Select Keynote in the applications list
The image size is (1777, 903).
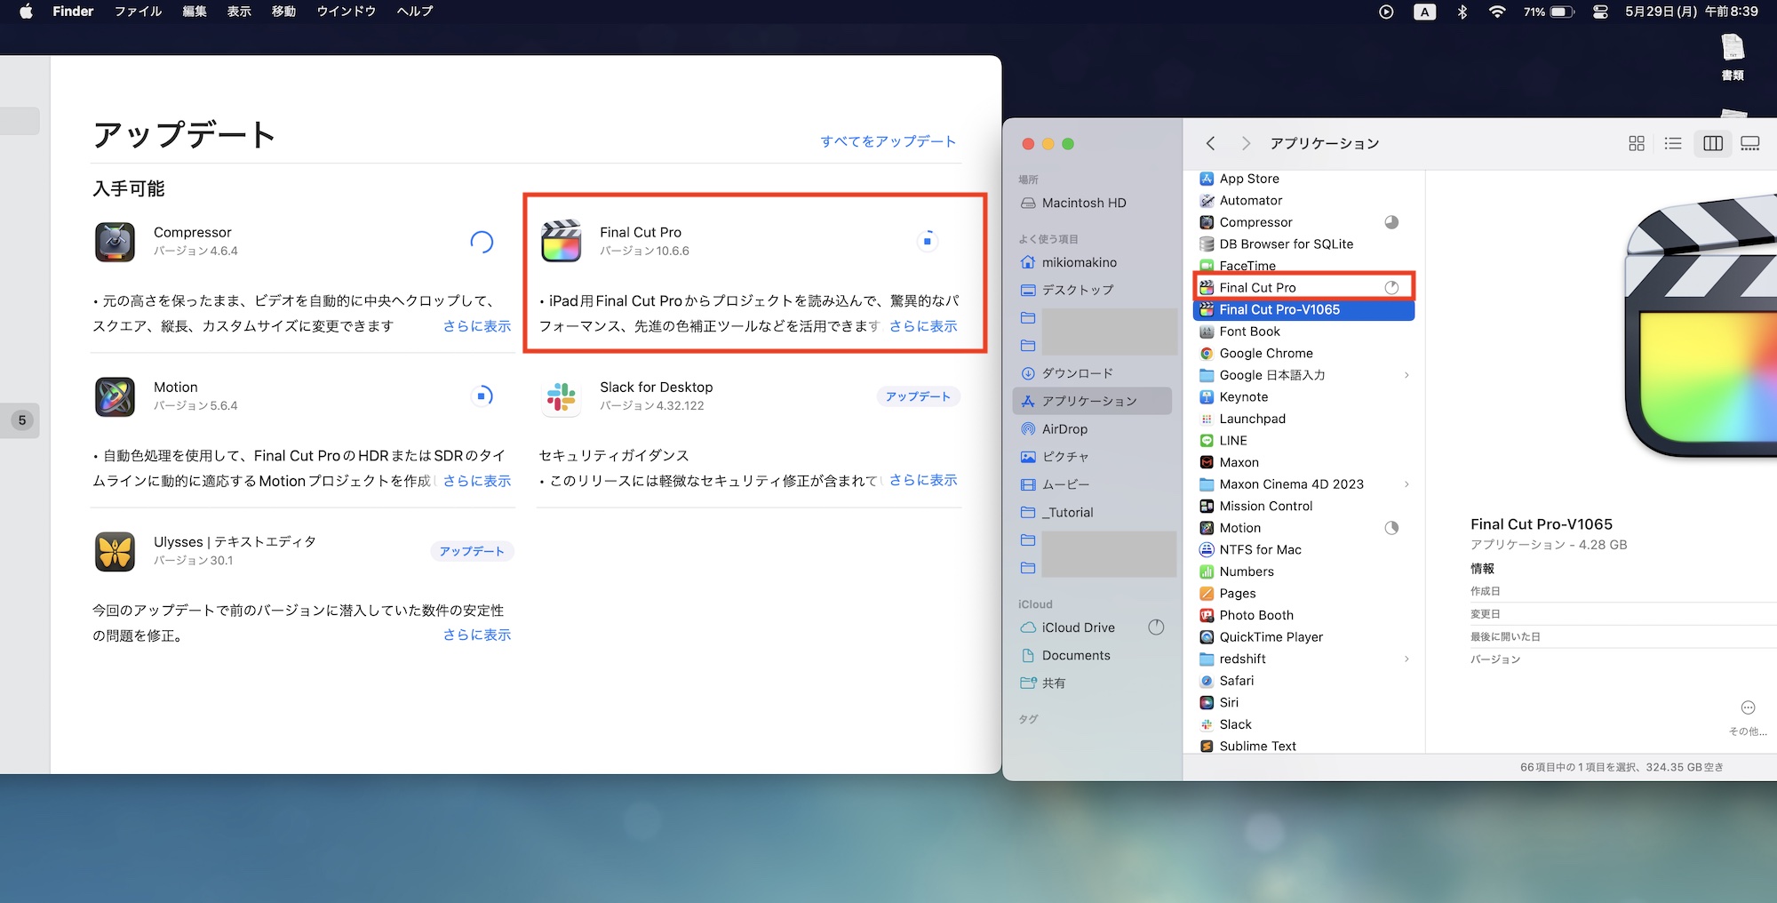(x=1303, y=396)
